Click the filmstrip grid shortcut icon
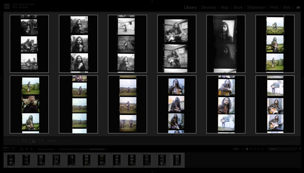The width and height of the screenshot is (304, 173). [22, 149]
